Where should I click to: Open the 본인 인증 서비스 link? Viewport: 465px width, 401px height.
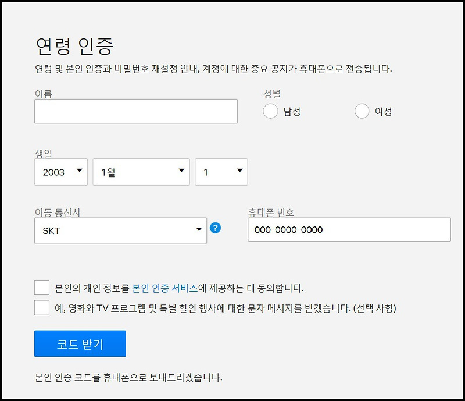(165, 288)
